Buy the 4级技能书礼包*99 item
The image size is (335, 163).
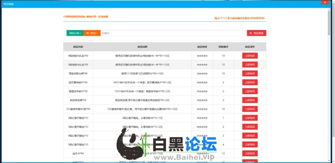250,56
